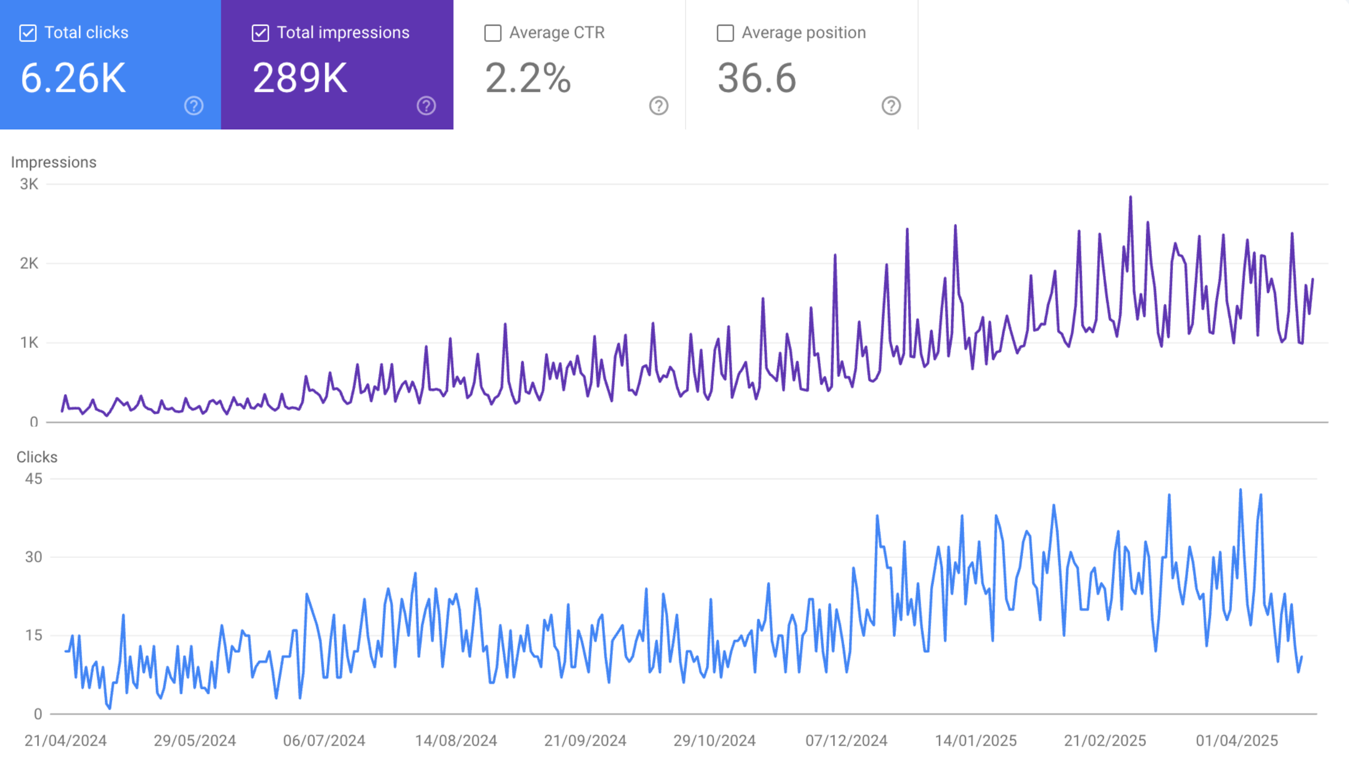The height and width of the screenshot is (758, 1349).
Task: Enable the Average CTR checkbox
Action: [x=493, y=33]
